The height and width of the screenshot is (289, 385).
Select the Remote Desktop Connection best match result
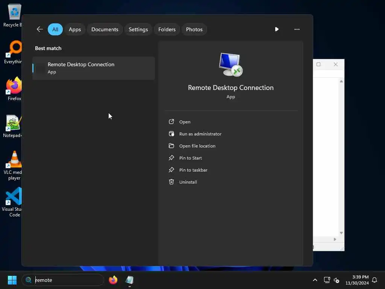[x=94, y=68]
